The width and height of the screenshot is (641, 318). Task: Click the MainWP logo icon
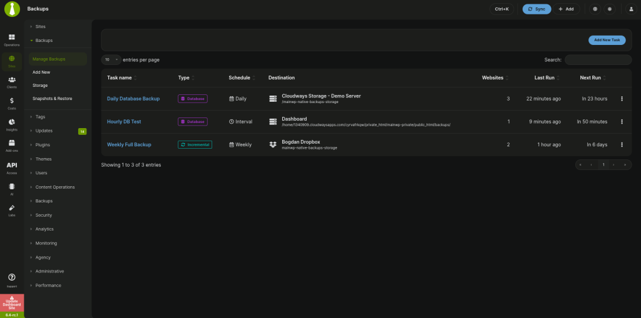pyautogui.click(x=12, y=9)
